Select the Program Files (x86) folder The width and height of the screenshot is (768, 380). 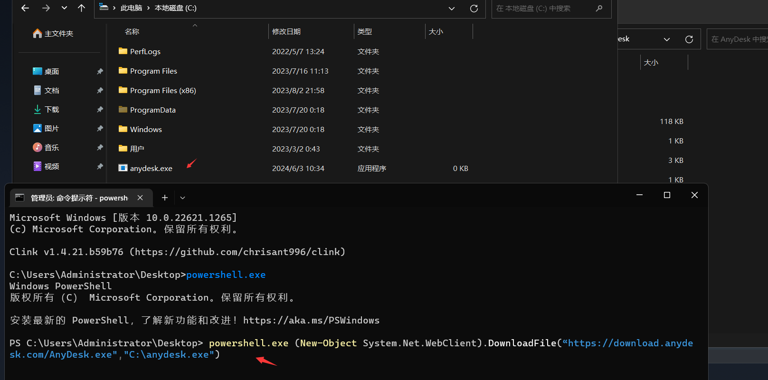157,90
